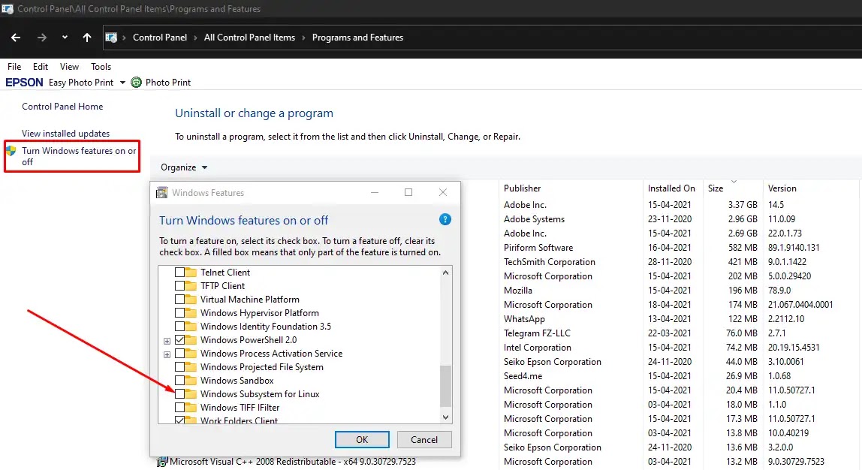Click Programs and Features breadcrumb

pyautogui.click(x=358, y=38)
